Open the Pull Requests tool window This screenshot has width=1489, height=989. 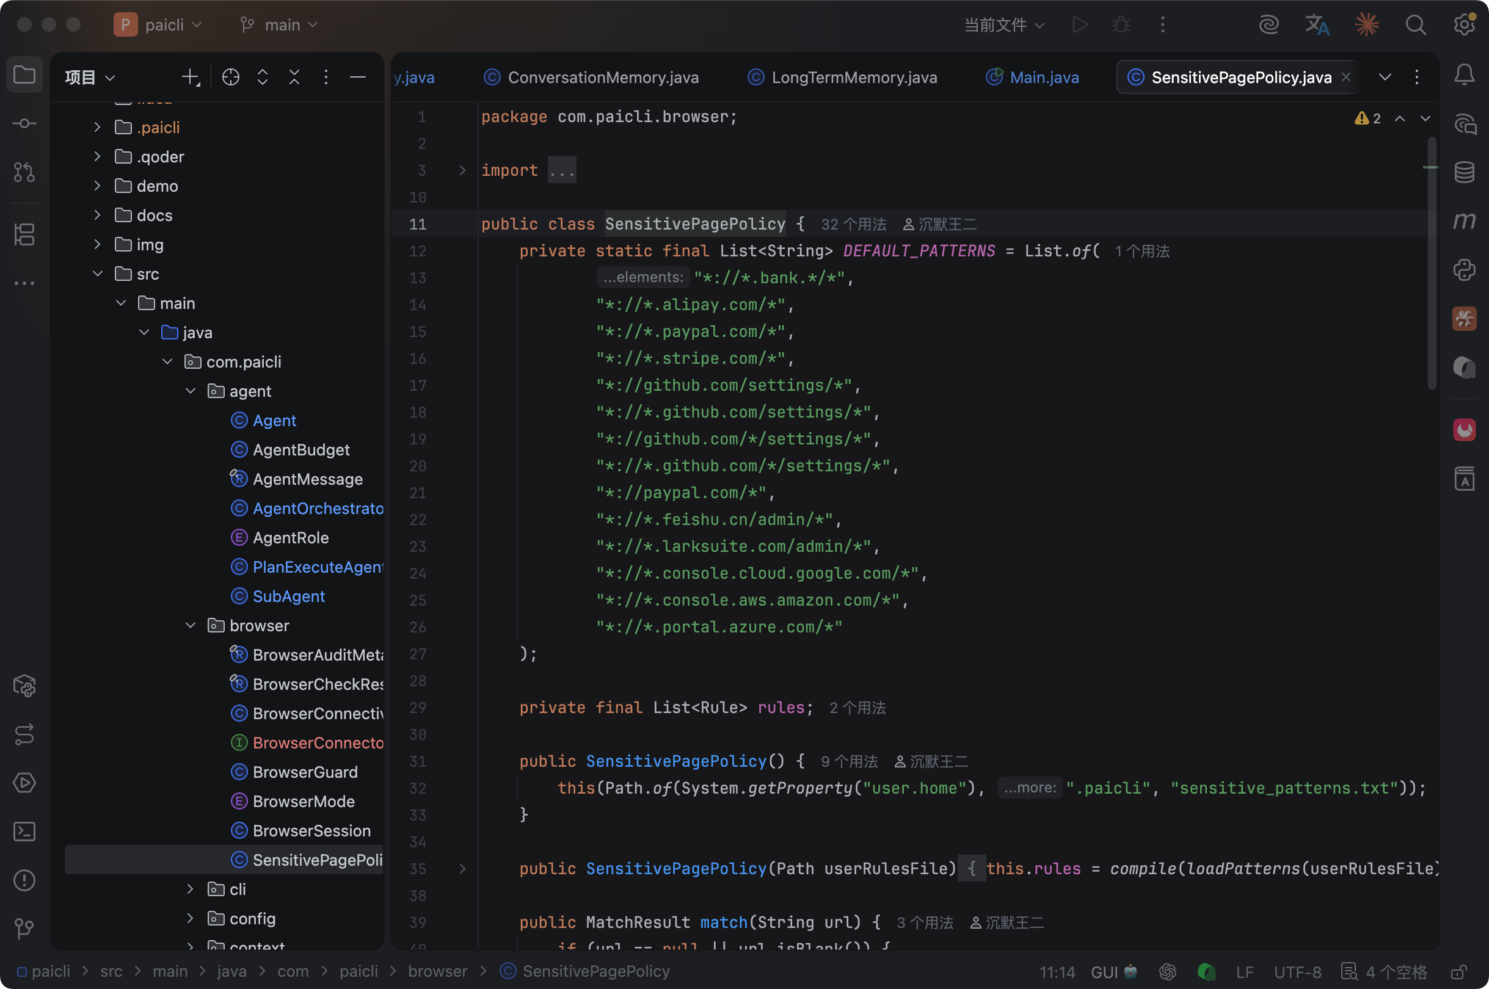pyautogui.click(x=24, y=172)
